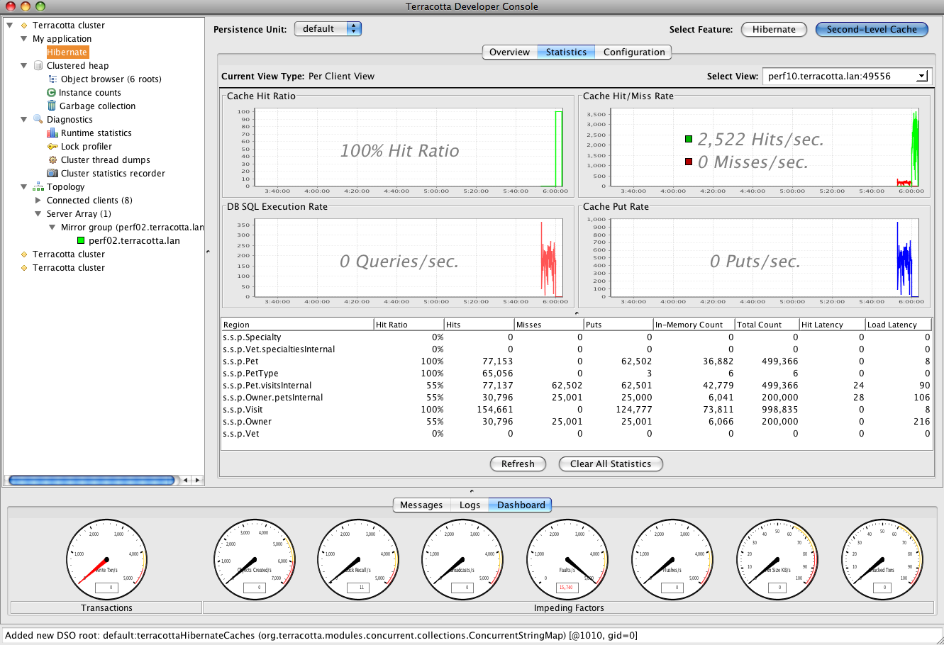Collapse the Clustered heap node
This screenshot has height=645, width=944.
point(24,66)
